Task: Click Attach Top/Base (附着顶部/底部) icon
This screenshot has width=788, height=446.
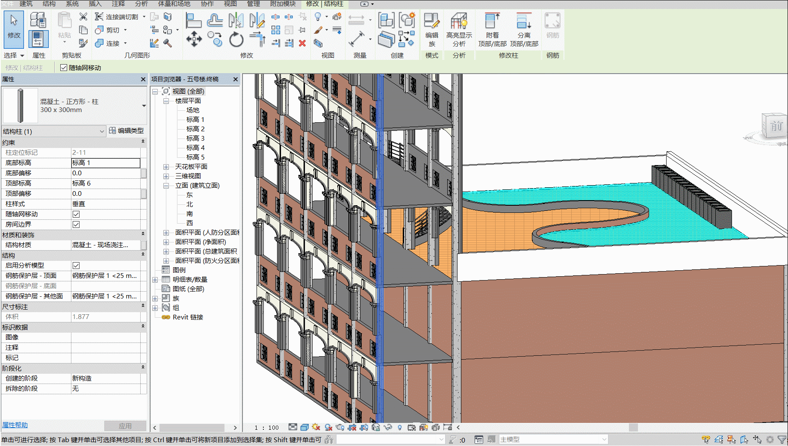Action: pyautogui.click(x=492, y=30)
